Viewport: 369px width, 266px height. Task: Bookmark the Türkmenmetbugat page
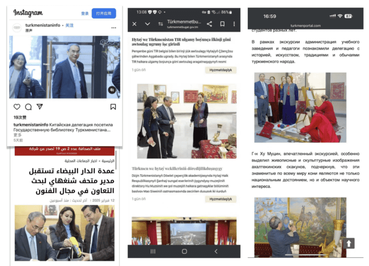(x=222, y=23)
